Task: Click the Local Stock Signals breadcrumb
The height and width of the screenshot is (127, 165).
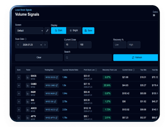Action: click(x=23, y=10)
